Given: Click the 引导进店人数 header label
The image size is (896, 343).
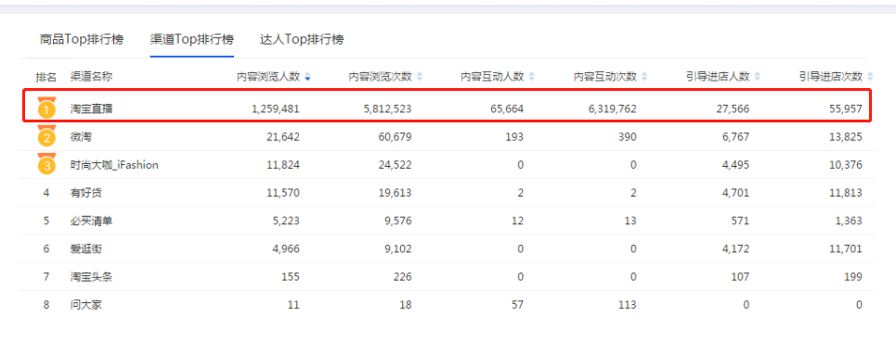Looking at the screenshot, I should 719,77.
